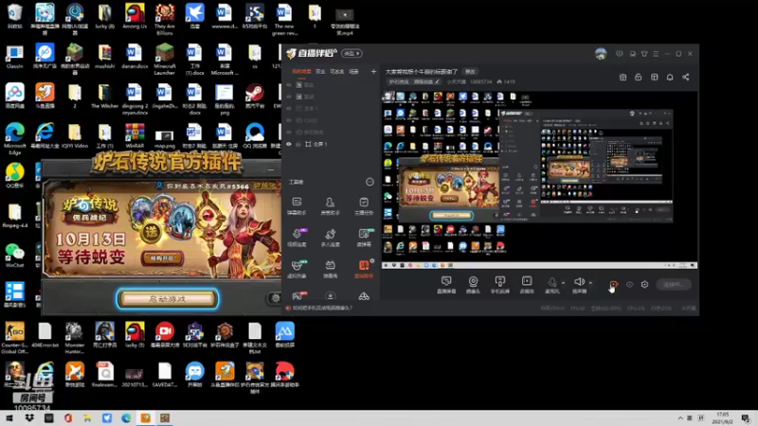The image size is (758, 426).
Task: Click the Windows Start button
Action: click(9, 418)
